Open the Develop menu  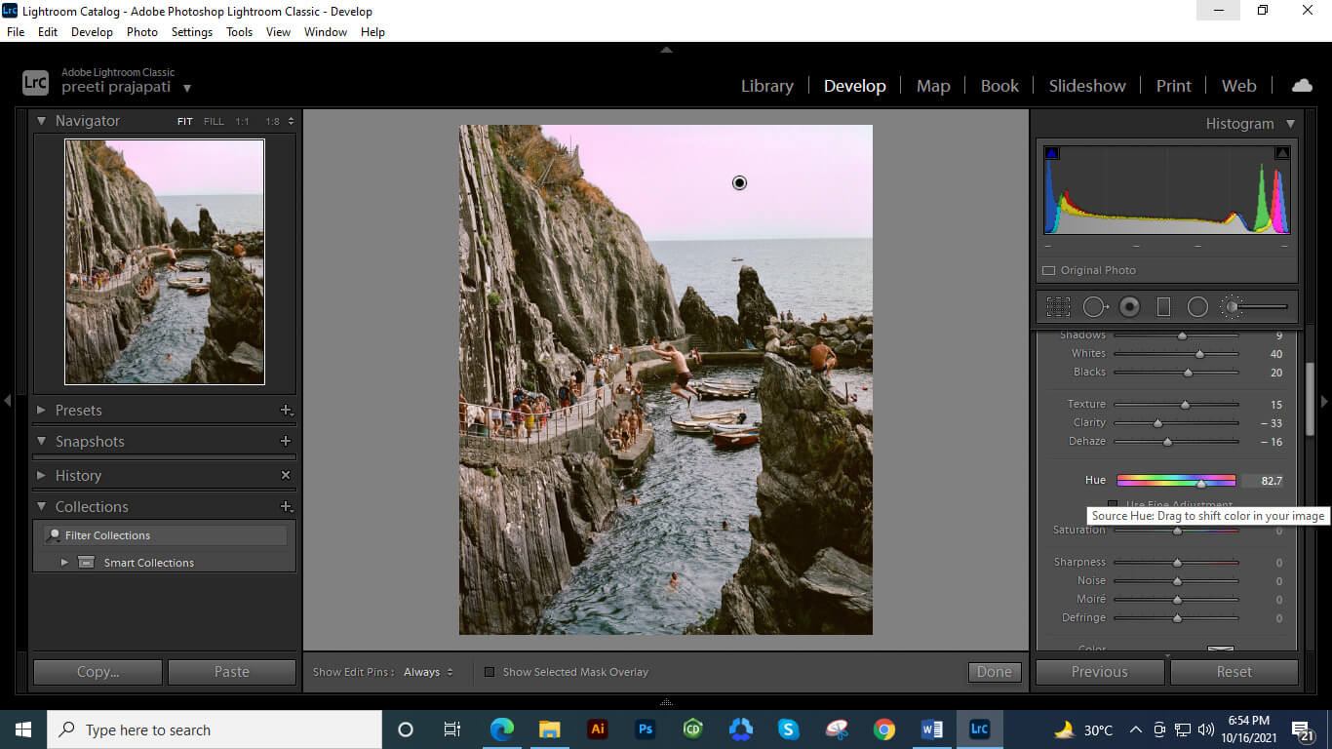point(92,31)
